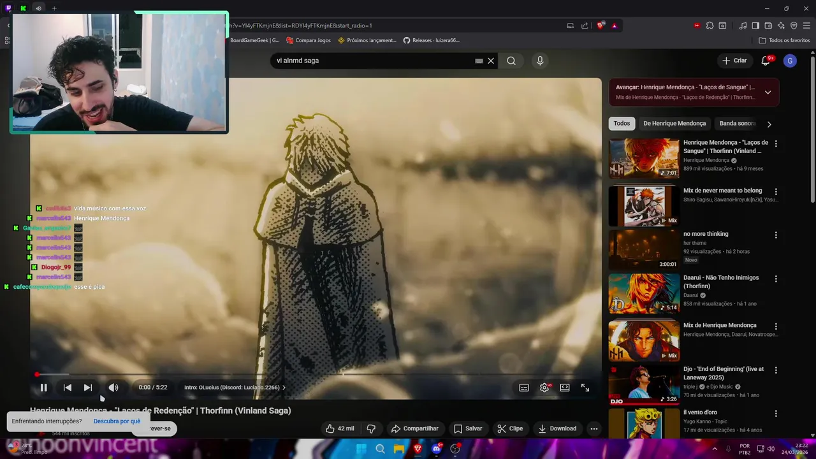Open Descubra por quê link
Screen dimensions: 816x459
pos(117,421)
